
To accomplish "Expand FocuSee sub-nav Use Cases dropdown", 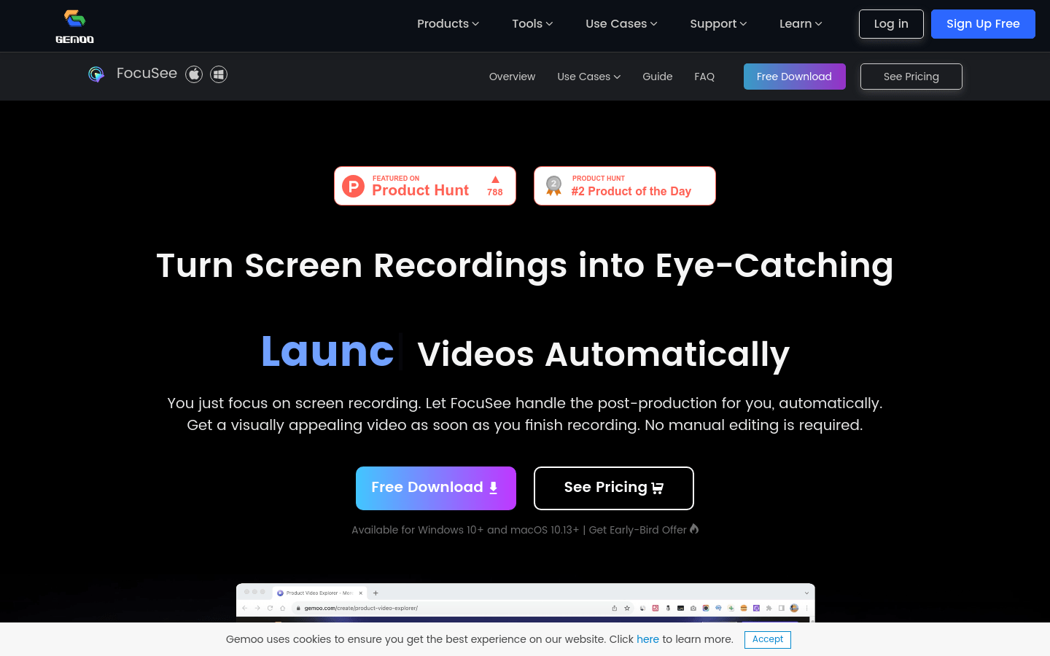I will 589,77.
